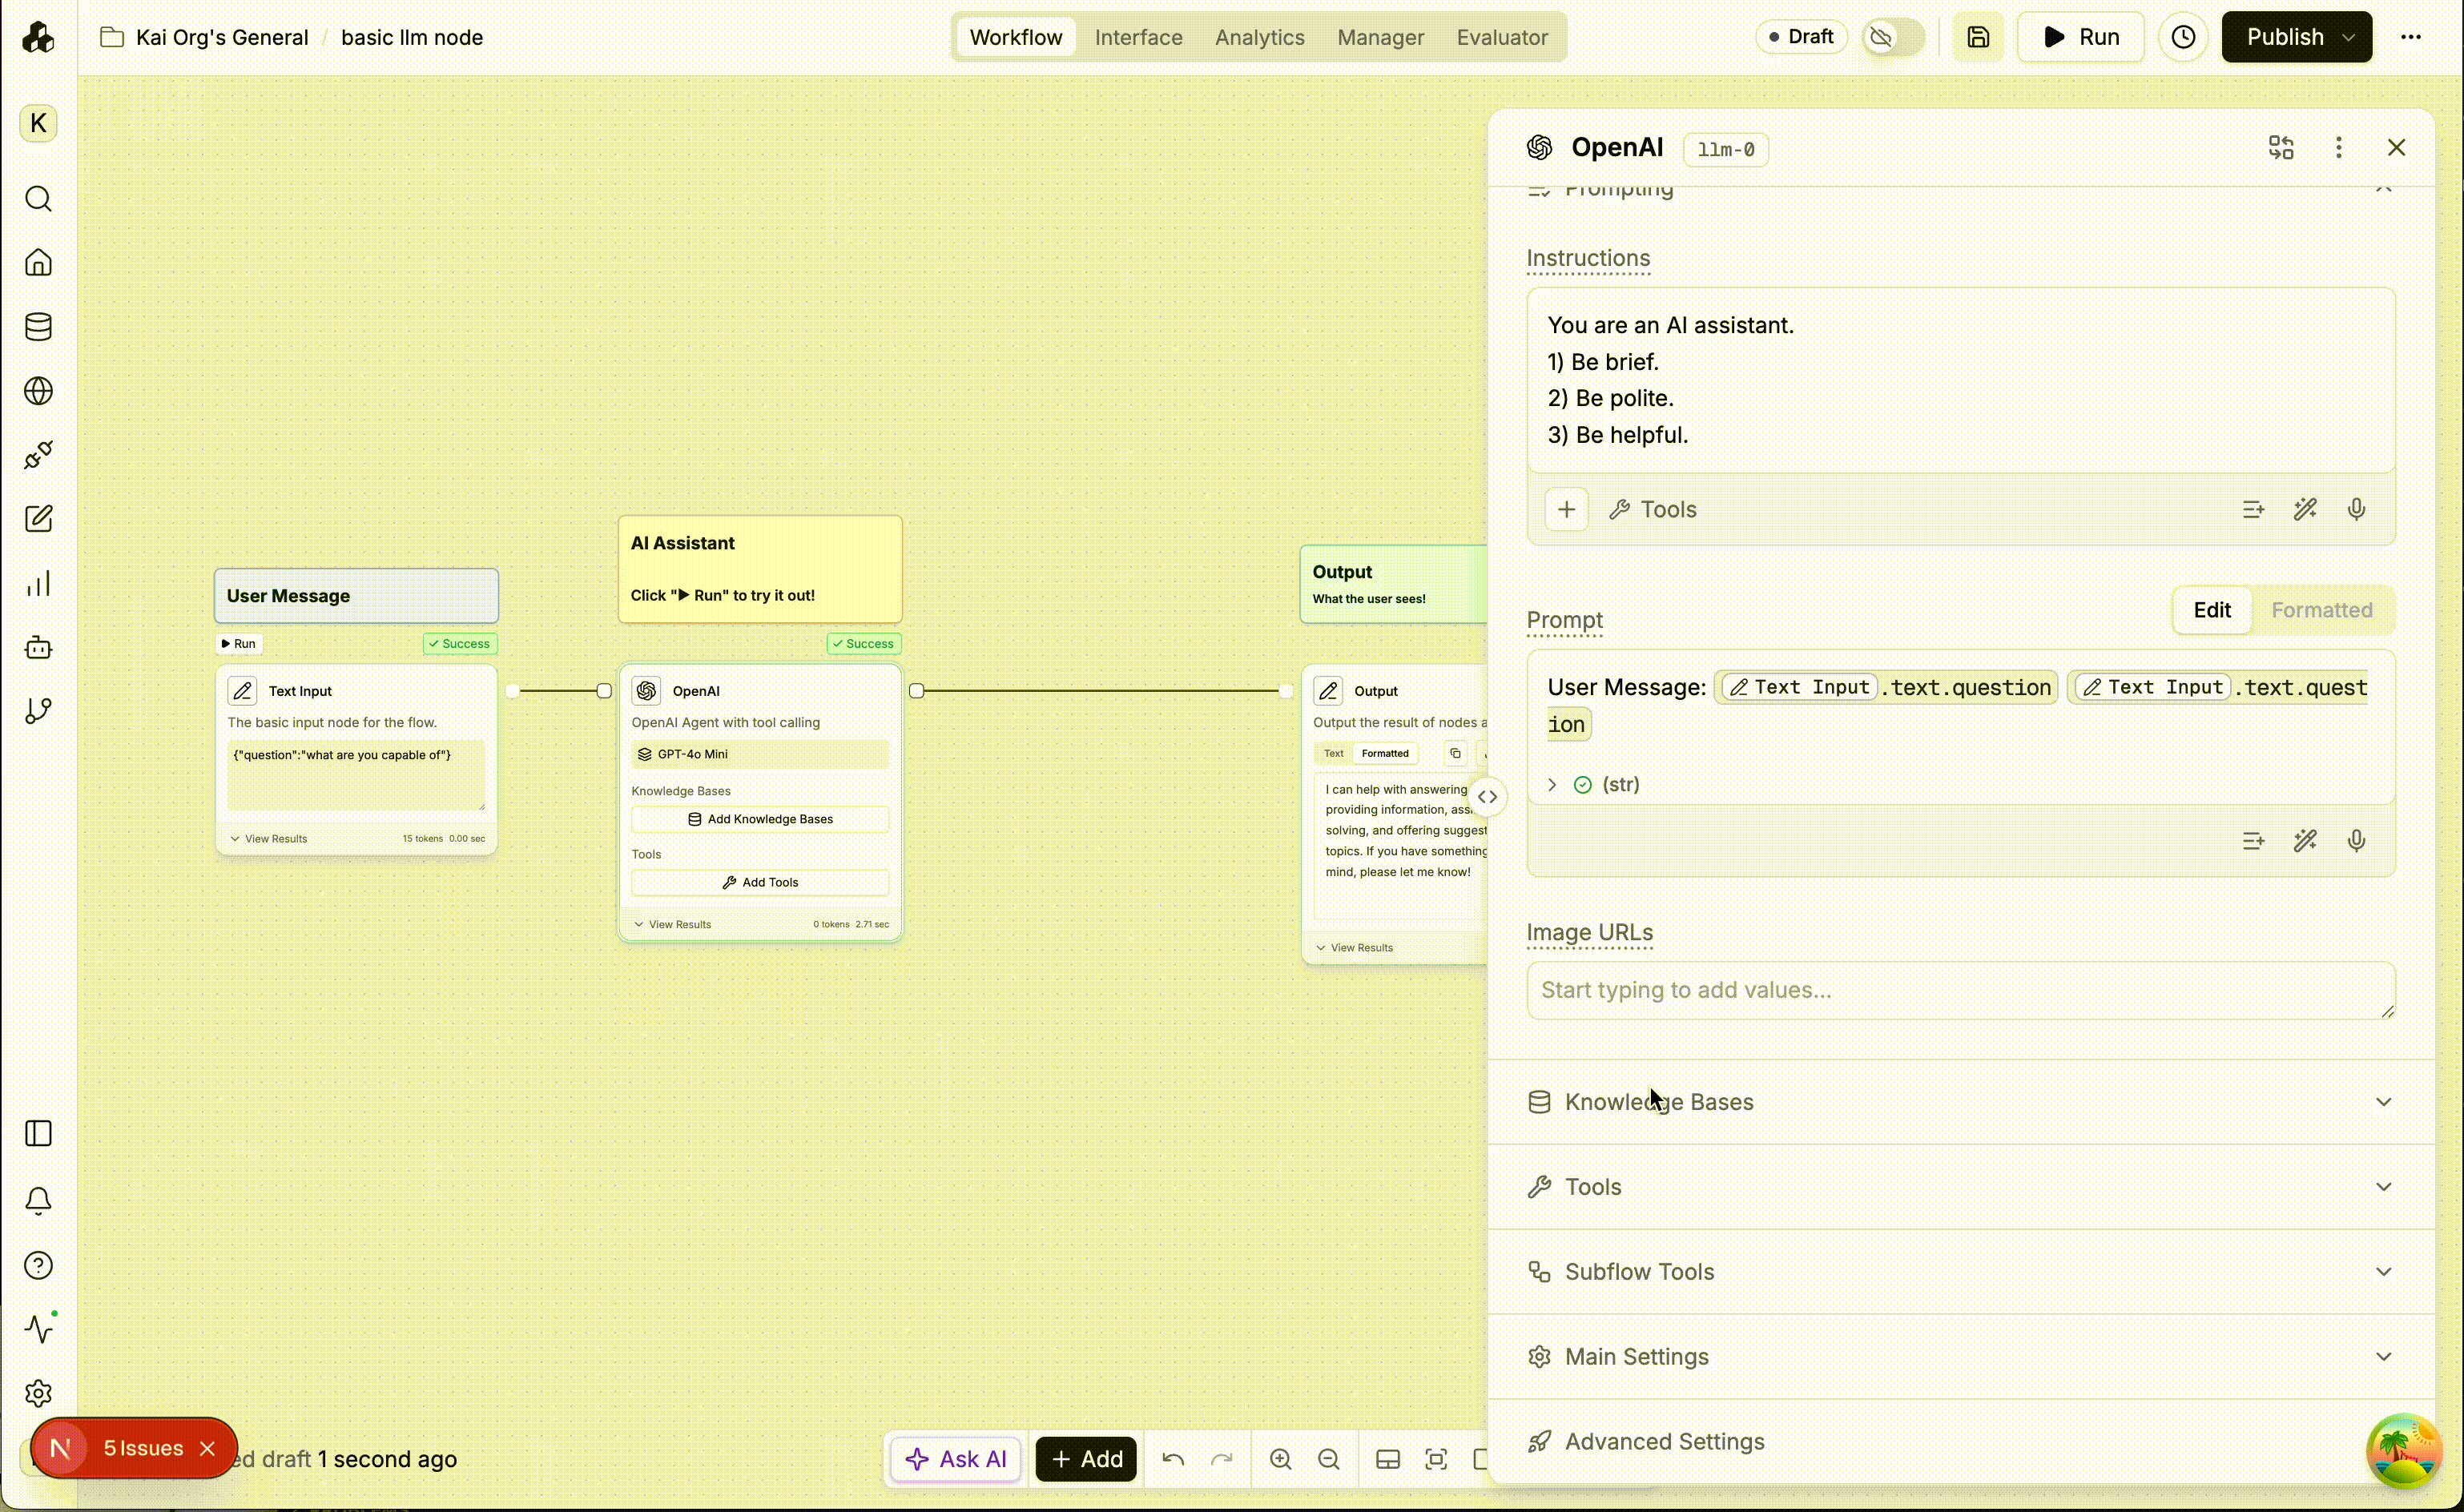
Task: Toggle the cloud autosave switch
Action: click(1893, 37)
